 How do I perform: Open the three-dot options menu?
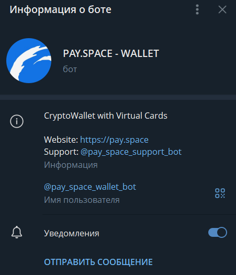197,9
